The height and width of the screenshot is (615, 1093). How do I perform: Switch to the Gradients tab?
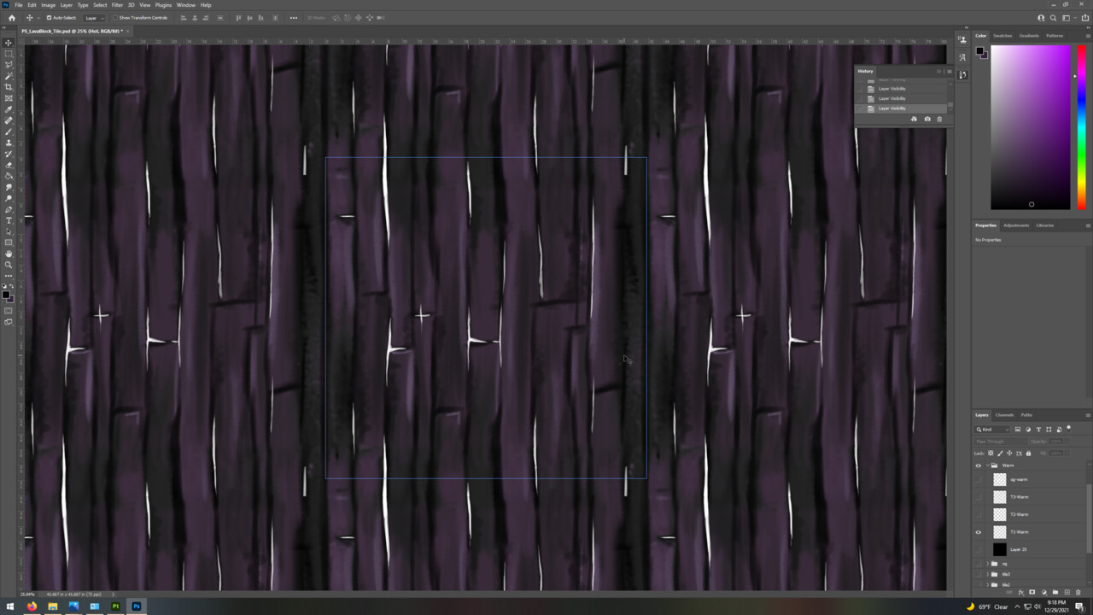(x=1029, y=36)
